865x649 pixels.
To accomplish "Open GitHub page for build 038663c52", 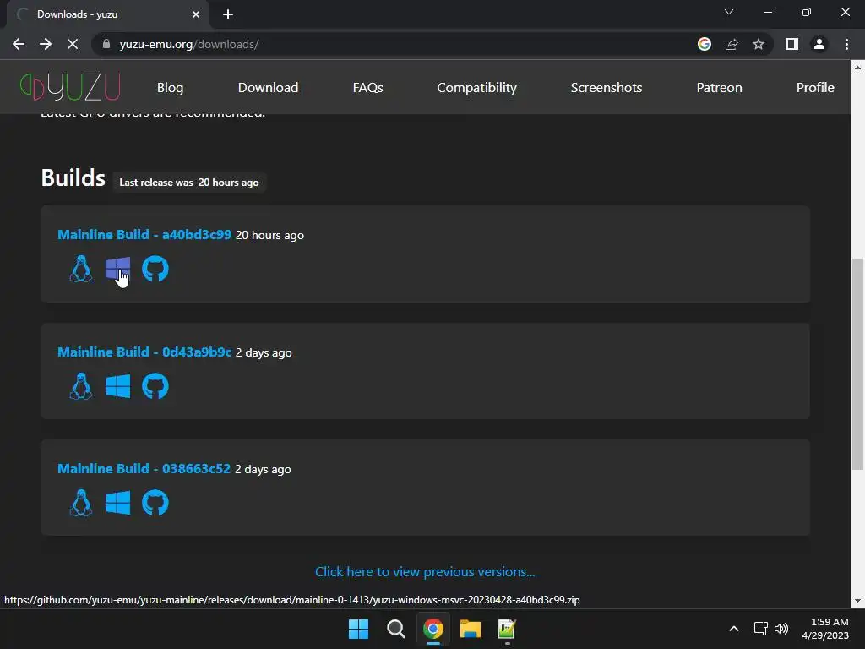I will (x=155, y=502).
